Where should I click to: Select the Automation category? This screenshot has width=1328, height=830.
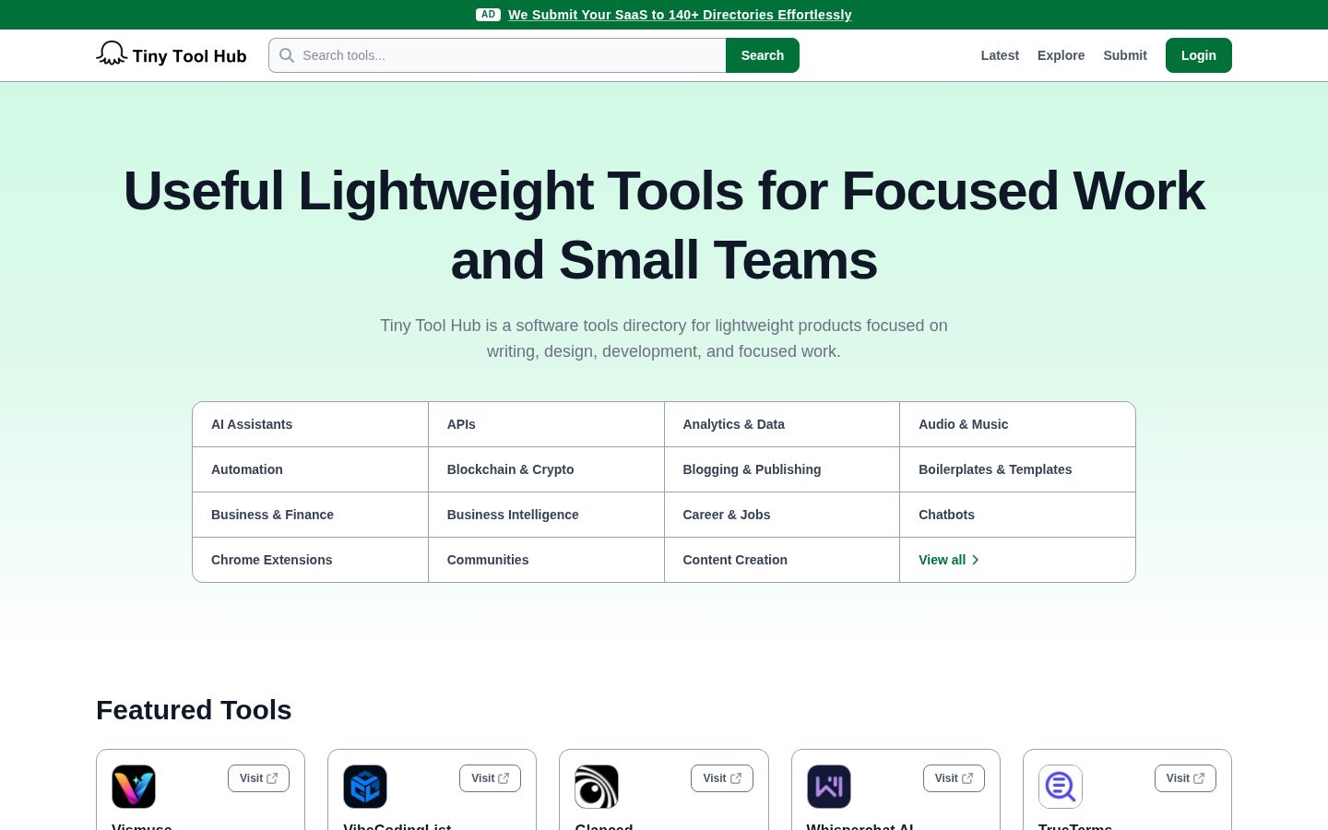click(x=310, y=469)
